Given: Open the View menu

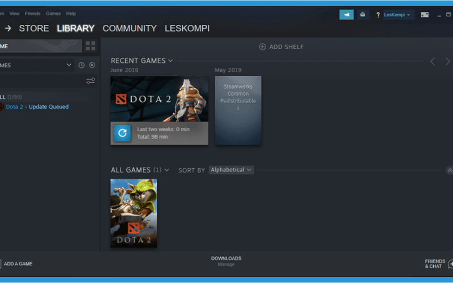Looking at the screenshot, I should pyautogui.click(x=14, y=14).
